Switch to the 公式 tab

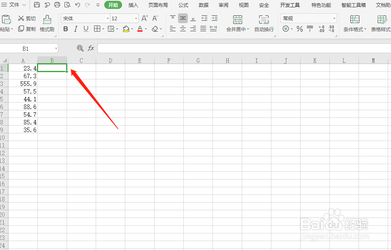(x=183, y=5)
